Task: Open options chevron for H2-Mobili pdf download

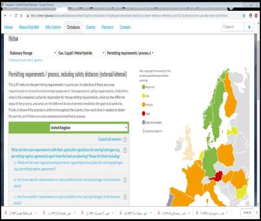Action: coord(74,213)
